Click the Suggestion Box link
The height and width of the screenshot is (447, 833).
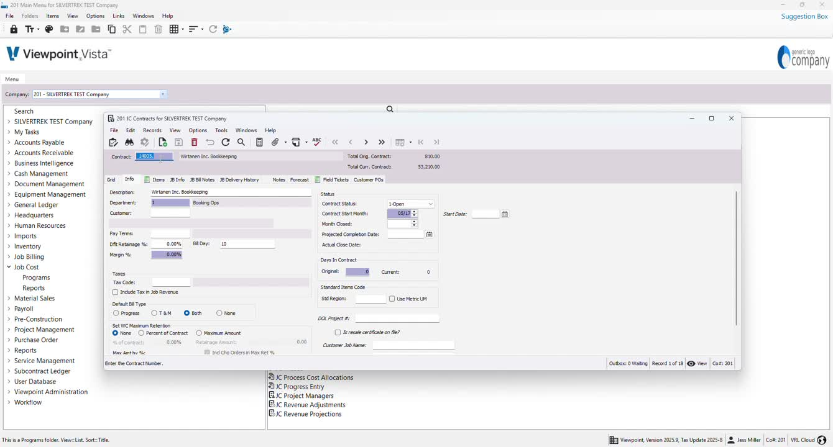pos(804,16)
